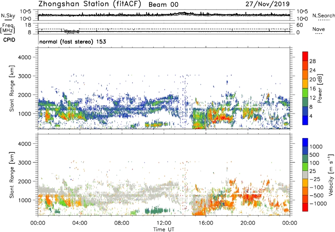Click the 'Velocity [m s-1]' colorbar label
The height and width of the screenshot is (232, 335).
(x=331, y=175)
